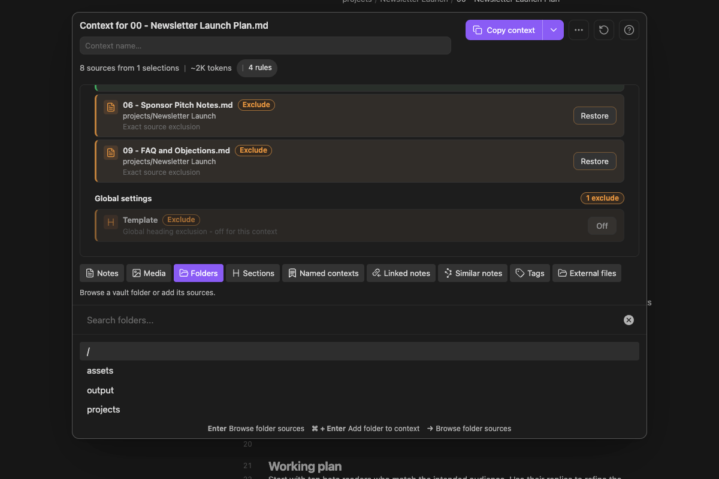The image size is (719, 479).
Task: Focus the Context name input field
Action: [x=265, y=46]
